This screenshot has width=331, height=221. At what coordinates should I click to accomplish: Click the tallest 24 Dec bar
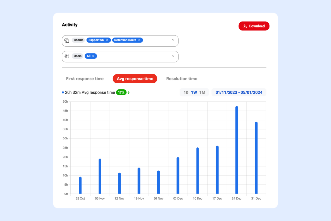click(x=237, y=150)
